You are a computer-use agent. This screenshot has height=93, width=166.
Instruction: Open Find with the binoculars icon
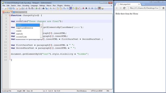(43, 8)
